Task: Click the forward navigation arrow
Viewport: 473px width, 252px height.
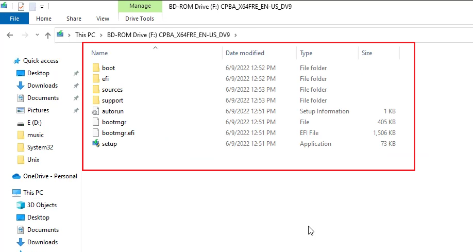Action: (x=25, y=35)
